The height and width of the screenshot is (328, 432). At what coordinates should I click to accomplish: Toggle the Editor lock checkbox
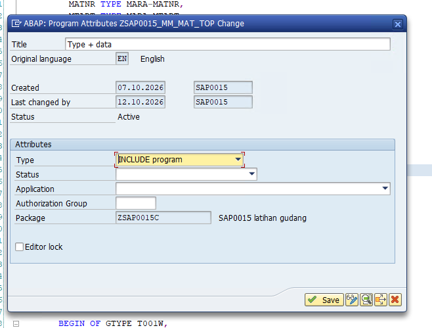point(19,246)
